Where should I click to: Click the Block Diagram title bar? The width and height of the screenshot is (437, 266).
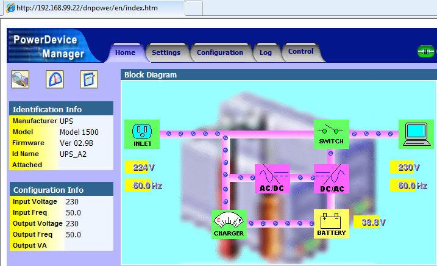pos(279,75)
